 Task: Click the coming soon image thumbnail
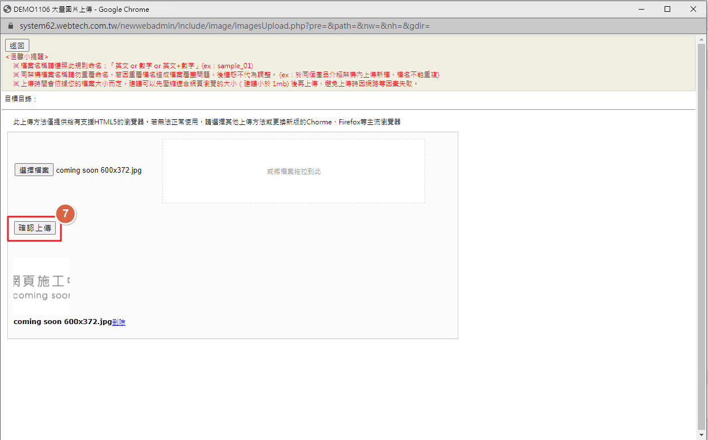pyautogui.click(x=42, y=286)
